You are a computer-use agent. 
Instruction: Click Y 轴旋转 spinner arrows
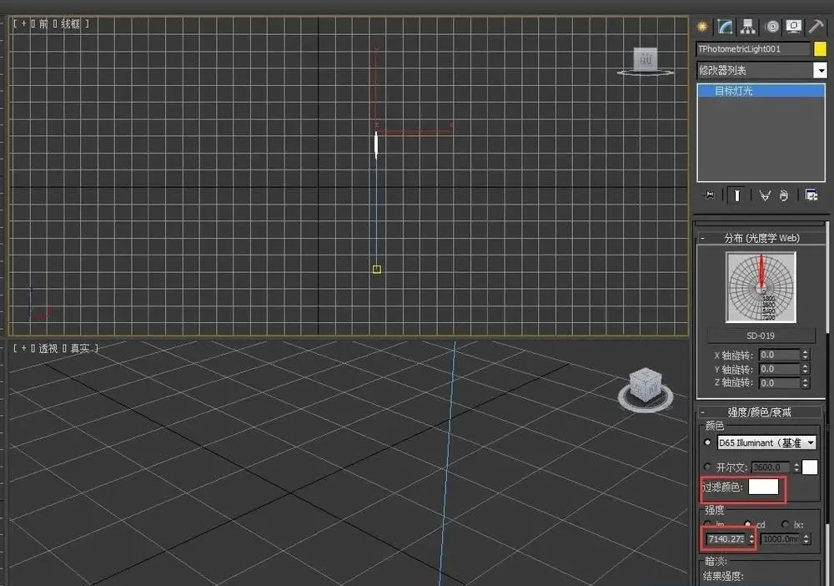(806, 369)
